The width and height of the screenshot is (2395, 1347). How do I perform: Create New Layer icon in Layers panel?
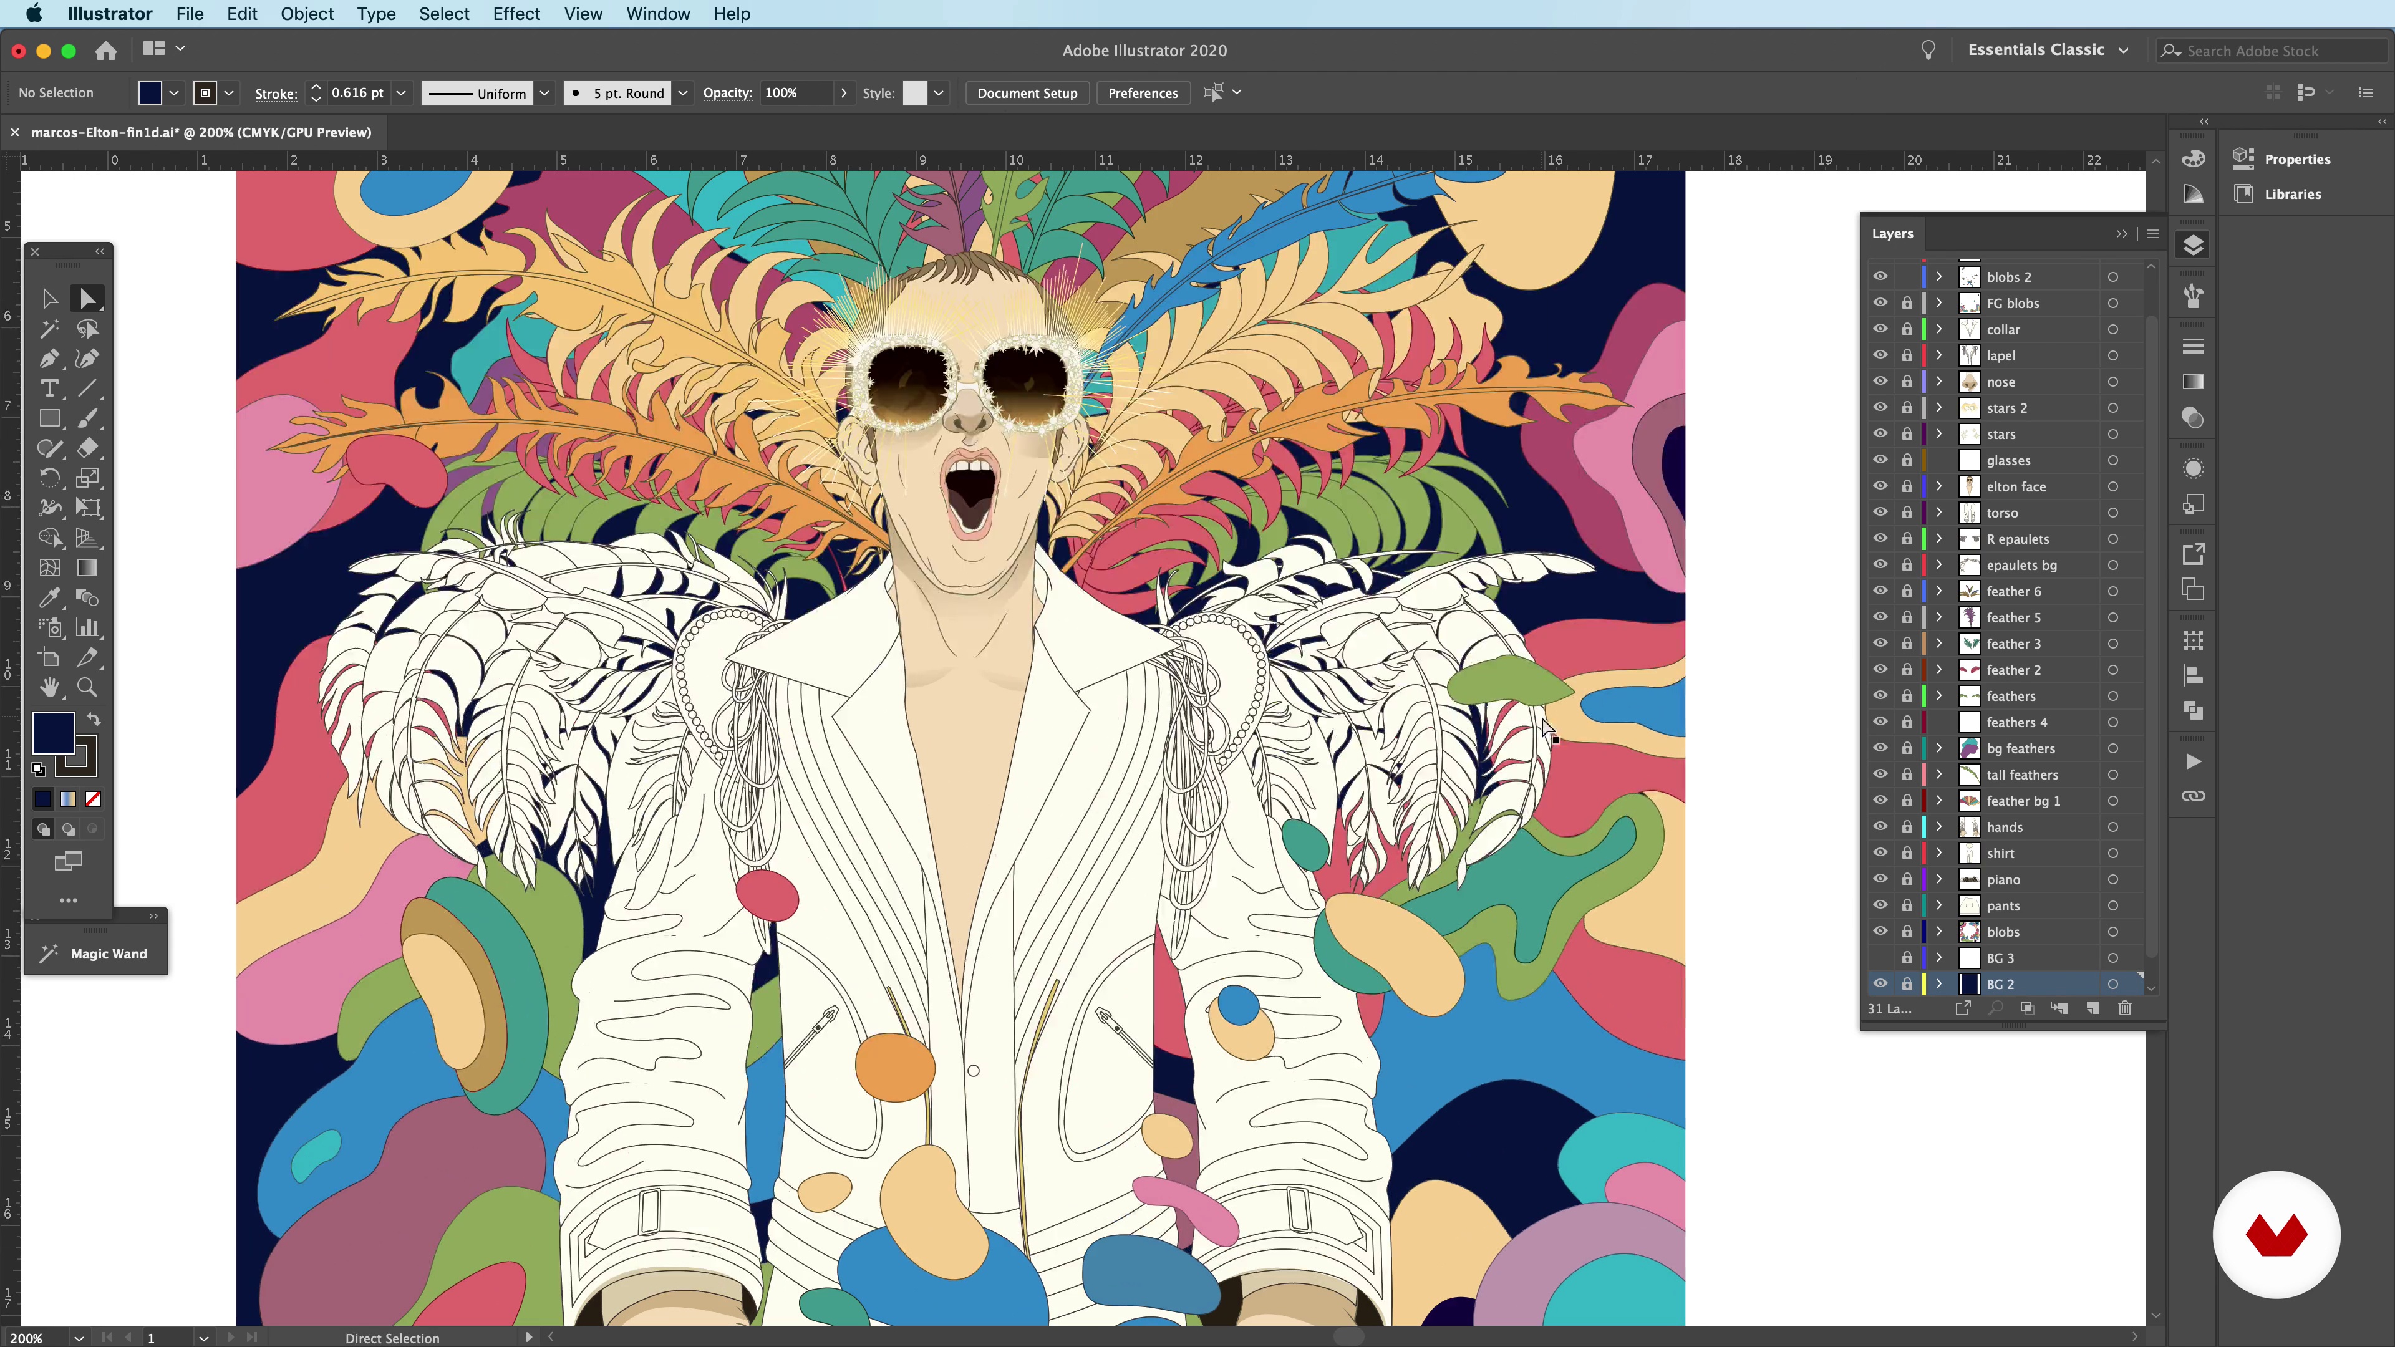coord(2093,1008)
